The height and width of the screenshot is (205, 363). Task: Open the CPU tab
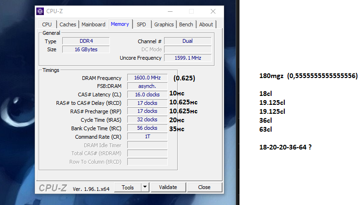47,24
